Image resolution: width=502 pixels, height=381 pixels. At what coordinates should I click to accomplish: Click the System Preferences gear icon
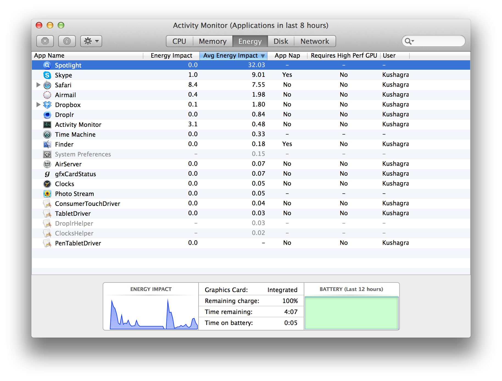click(47, 154)
